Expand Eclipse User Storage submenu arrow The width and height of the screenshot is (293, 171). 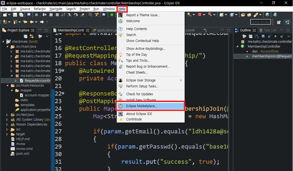coord(181,80)
